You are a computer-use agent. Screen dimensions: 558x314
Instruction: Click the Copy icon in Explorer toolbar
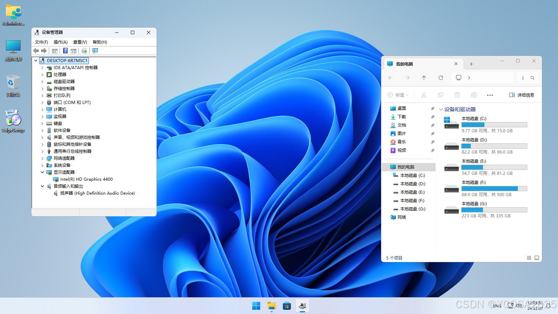point(440,95)
